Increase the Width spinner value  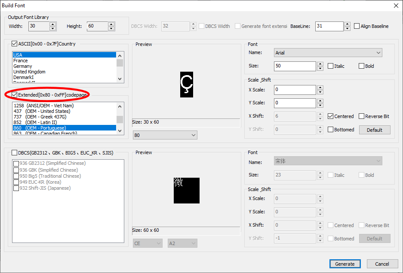[53, 24]
